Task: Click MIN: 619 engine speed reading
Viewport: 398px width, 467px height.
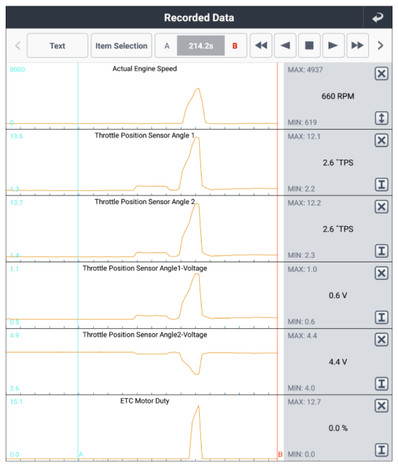Action: [302, 123]
